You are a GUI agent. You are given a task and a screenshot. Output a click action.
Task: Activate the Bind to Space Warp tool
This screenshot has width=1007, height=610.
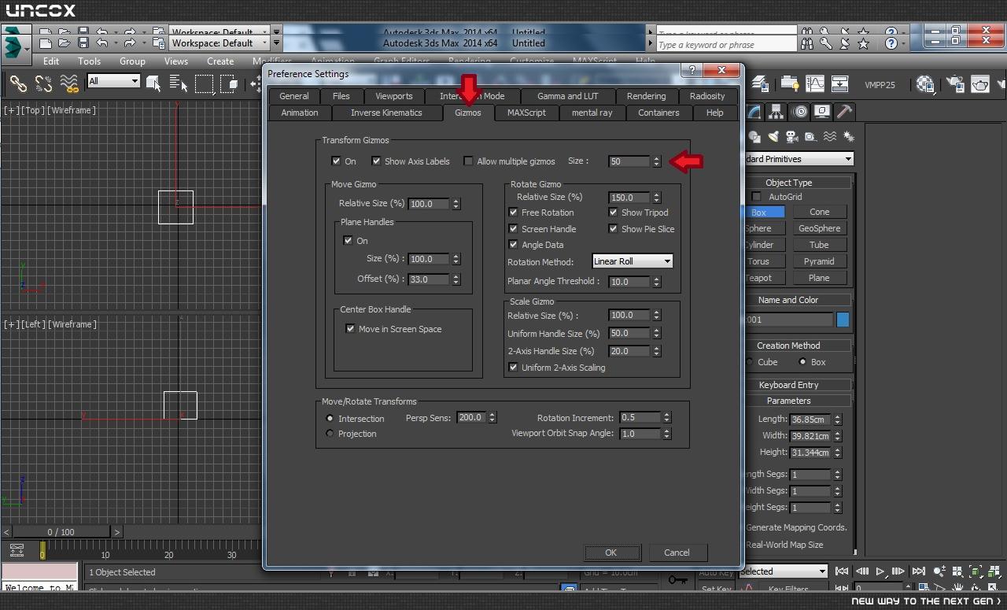click(69, 83)
